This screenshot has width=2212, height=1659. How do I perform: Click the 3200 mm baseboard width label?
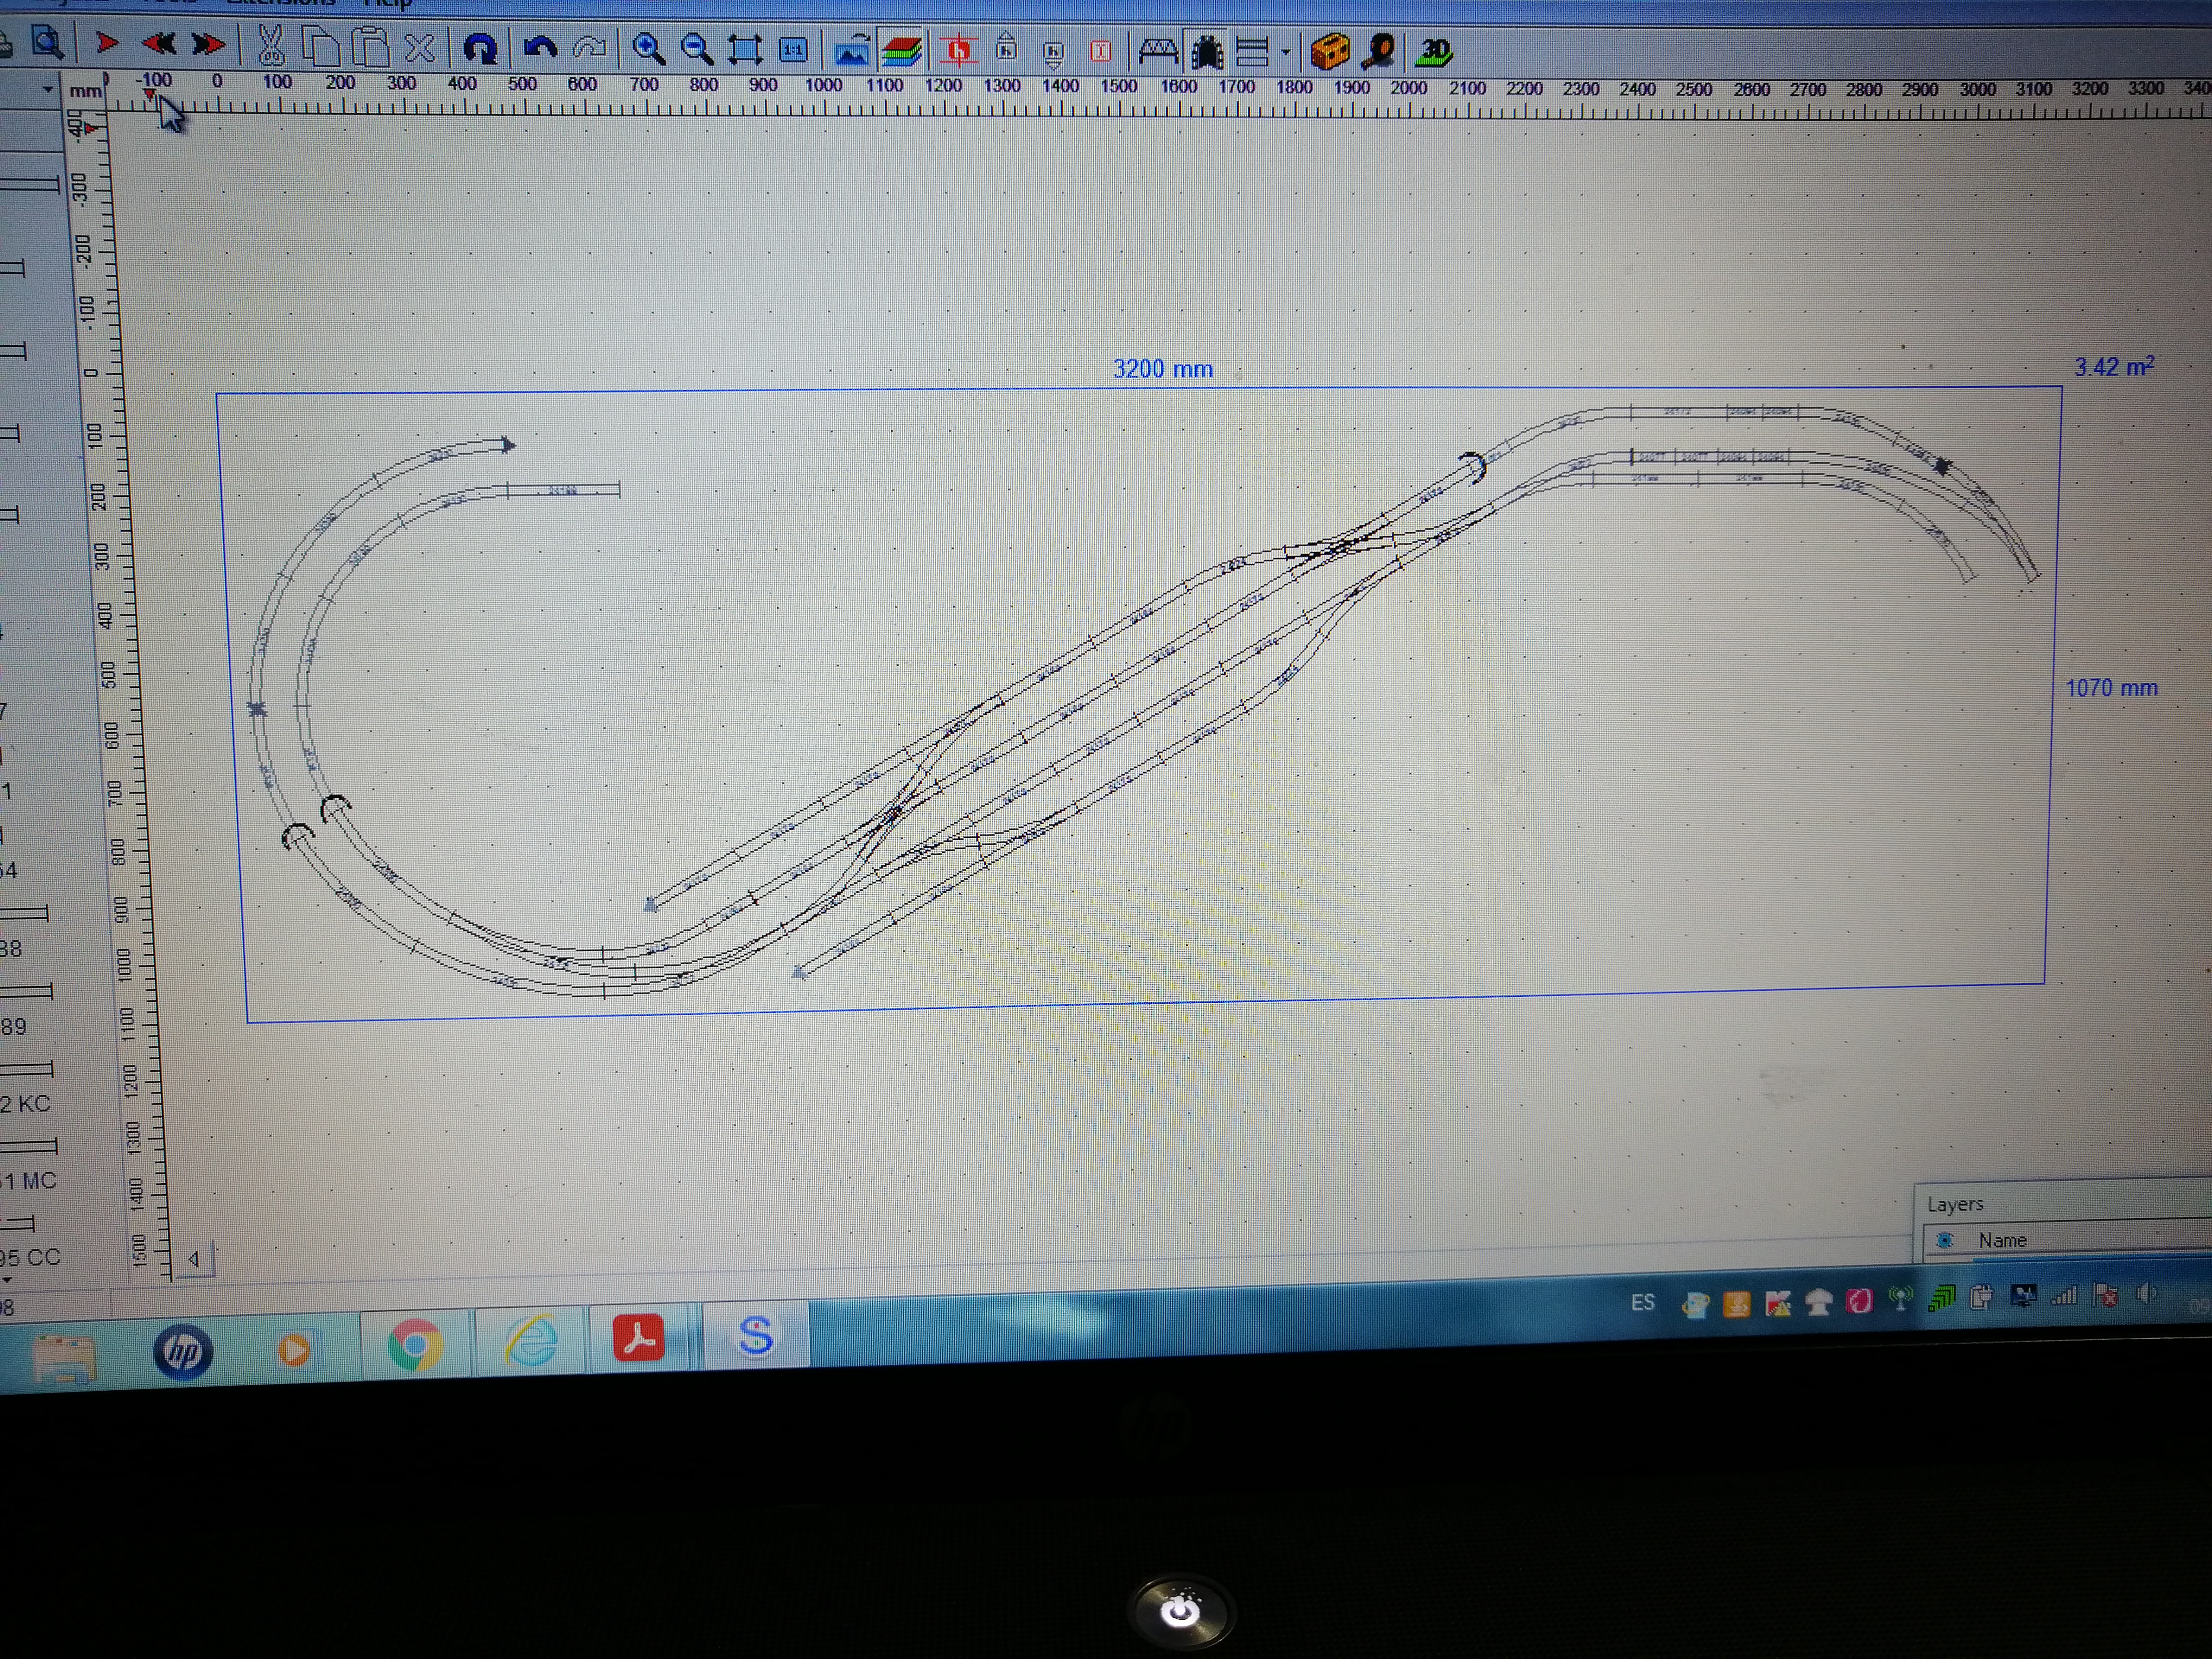(x=1163, y=369)
